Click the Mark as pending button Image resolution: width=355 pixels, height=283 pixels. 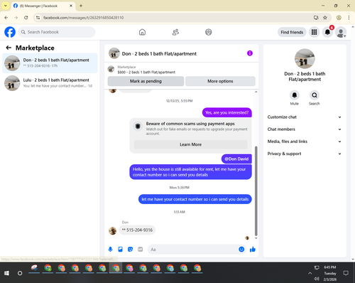[x=146, y=81]
